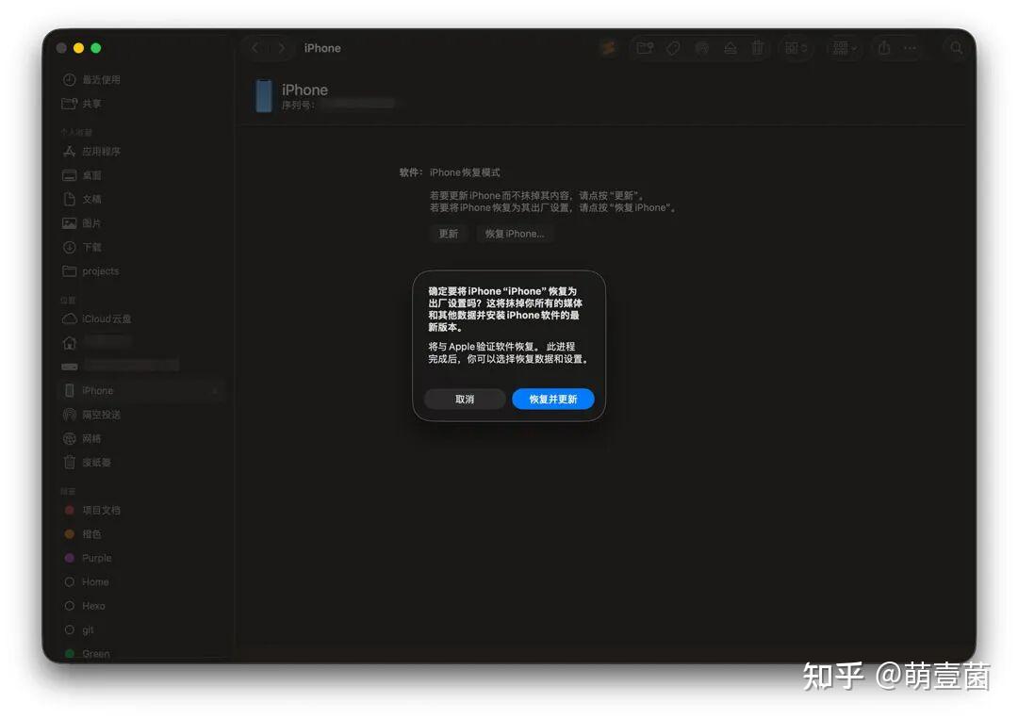Click the iPhone device image in the header
The image size is (1018, 719).
pos(264,95)
